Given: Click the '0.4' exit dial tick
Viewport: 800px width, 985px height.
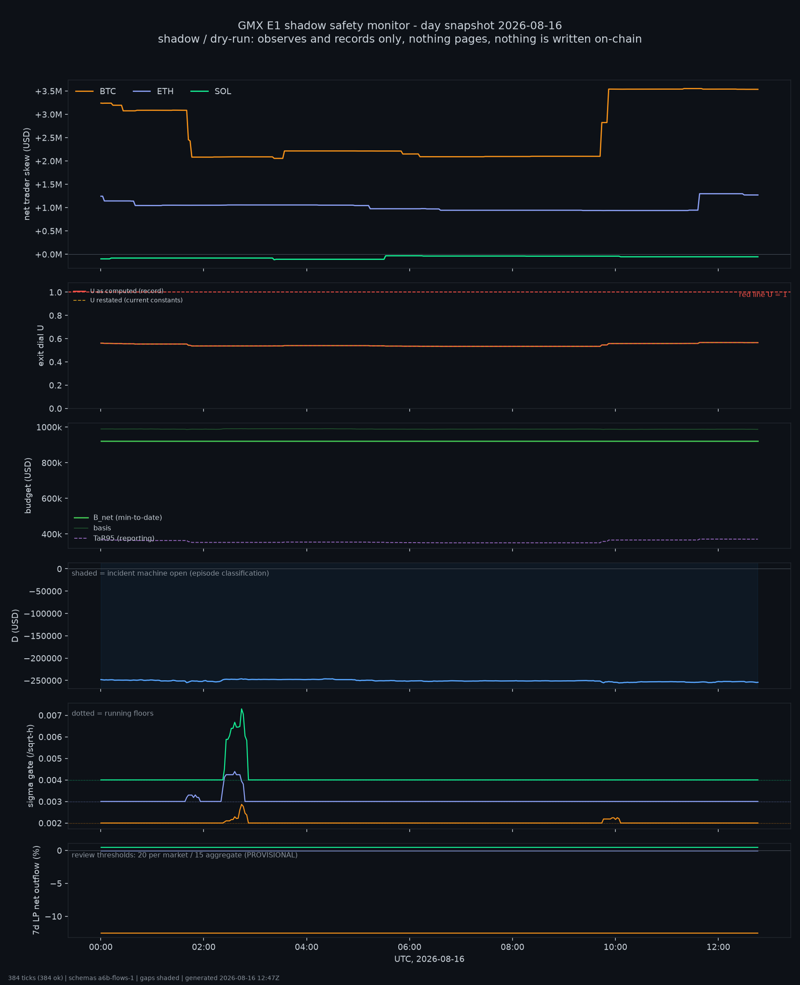Looking at the screenshot, I should pos(55,362).
